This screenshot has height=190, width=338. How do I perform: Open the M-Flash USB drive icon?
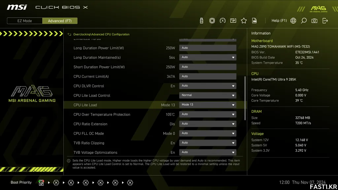click(201, 21)
